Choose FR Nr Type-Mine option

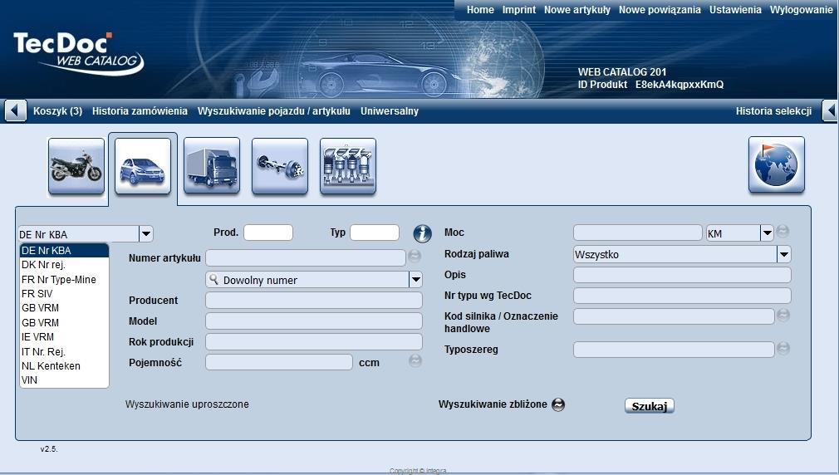(64, 279)
